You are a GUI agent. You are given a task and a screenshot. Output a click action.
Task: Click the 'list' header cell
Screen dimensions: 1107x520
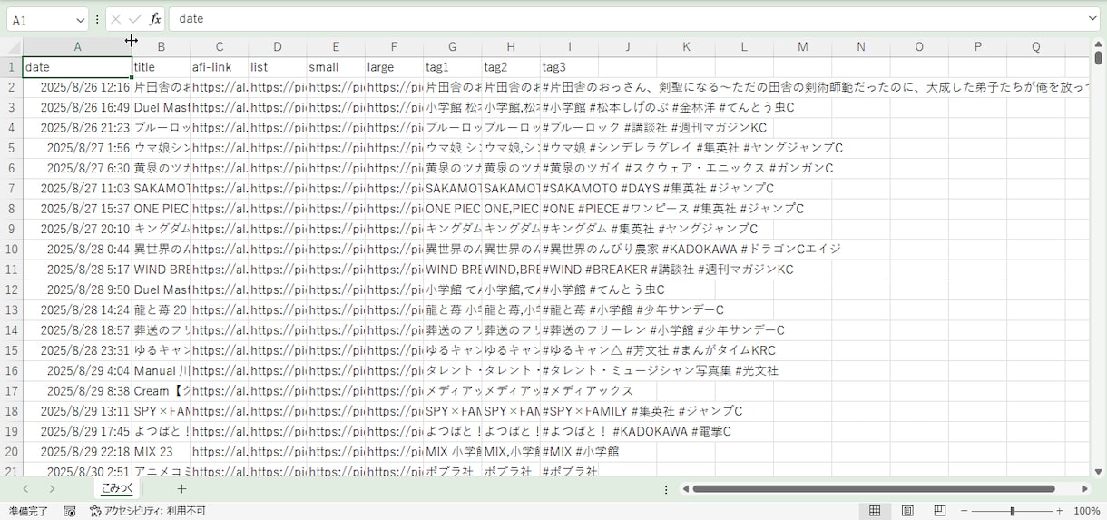tap(277, 67)
